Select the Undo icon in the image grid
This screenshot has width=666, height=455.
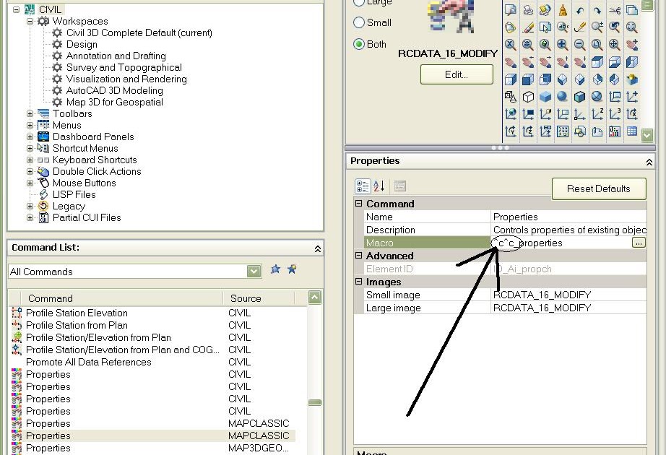click(579, 10)
